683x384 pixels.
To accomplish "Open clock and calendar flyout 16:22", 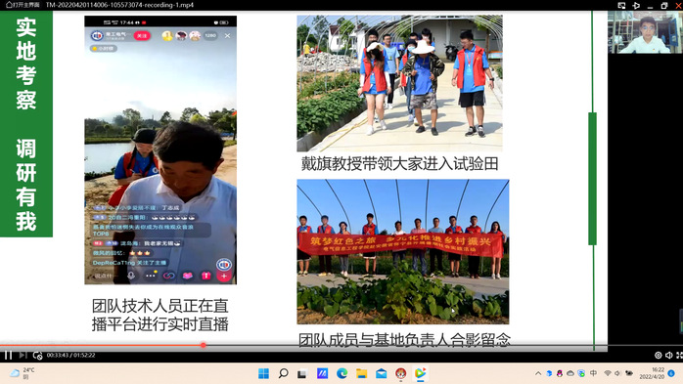I will pyautogui.click(x=652, y=373).
